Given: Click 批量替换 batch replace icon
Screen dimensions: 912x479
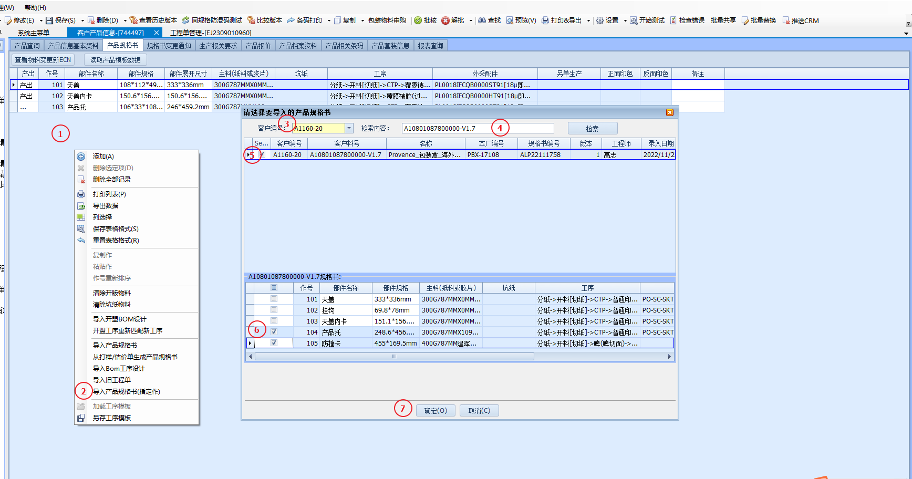Looking at the screenshot, I should click(x=745, y=20).
